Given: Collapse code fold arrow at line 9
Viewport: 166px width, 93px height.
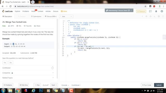Looking at the screenshot, I should (65, 36).
